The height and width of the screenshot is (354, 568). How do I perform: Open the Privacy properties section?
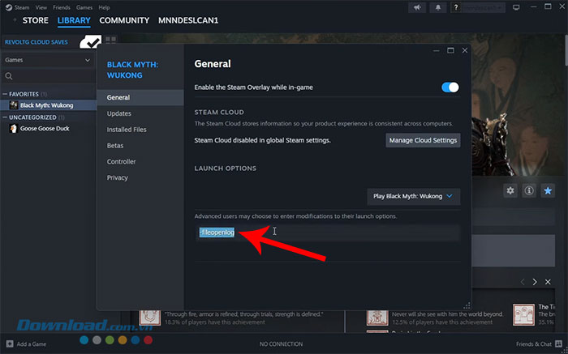coord(117,178)
